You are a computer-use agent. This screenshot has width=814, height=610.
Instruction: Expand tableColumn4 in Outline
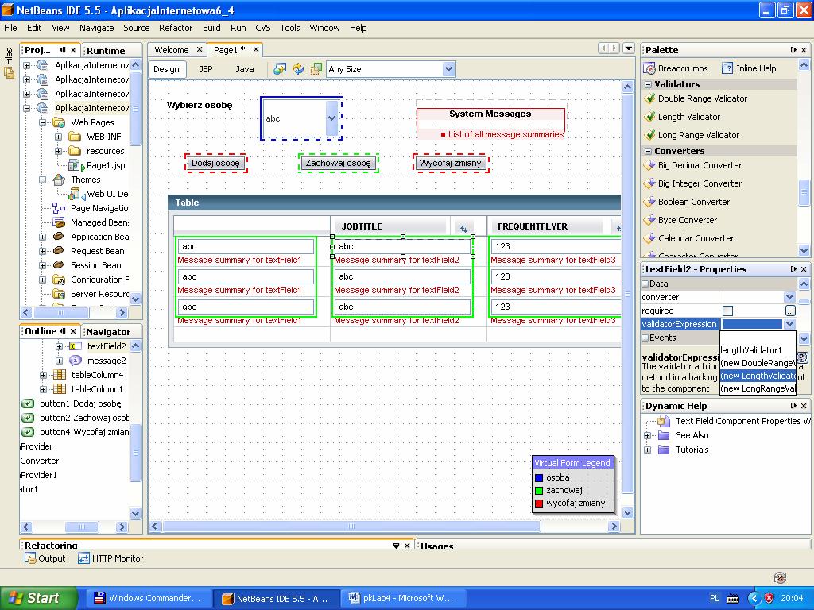point(44,375)
